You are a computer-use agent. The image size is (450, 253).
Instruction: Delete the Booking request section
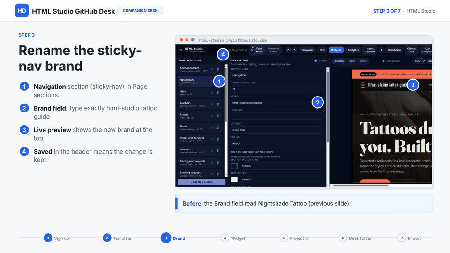(217, 174)
